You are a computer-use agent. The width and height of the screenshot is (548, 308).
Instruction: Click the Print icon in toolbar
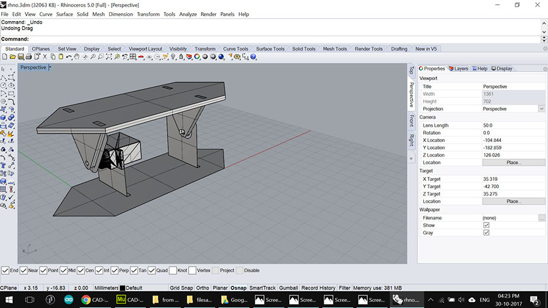(29, 57)
